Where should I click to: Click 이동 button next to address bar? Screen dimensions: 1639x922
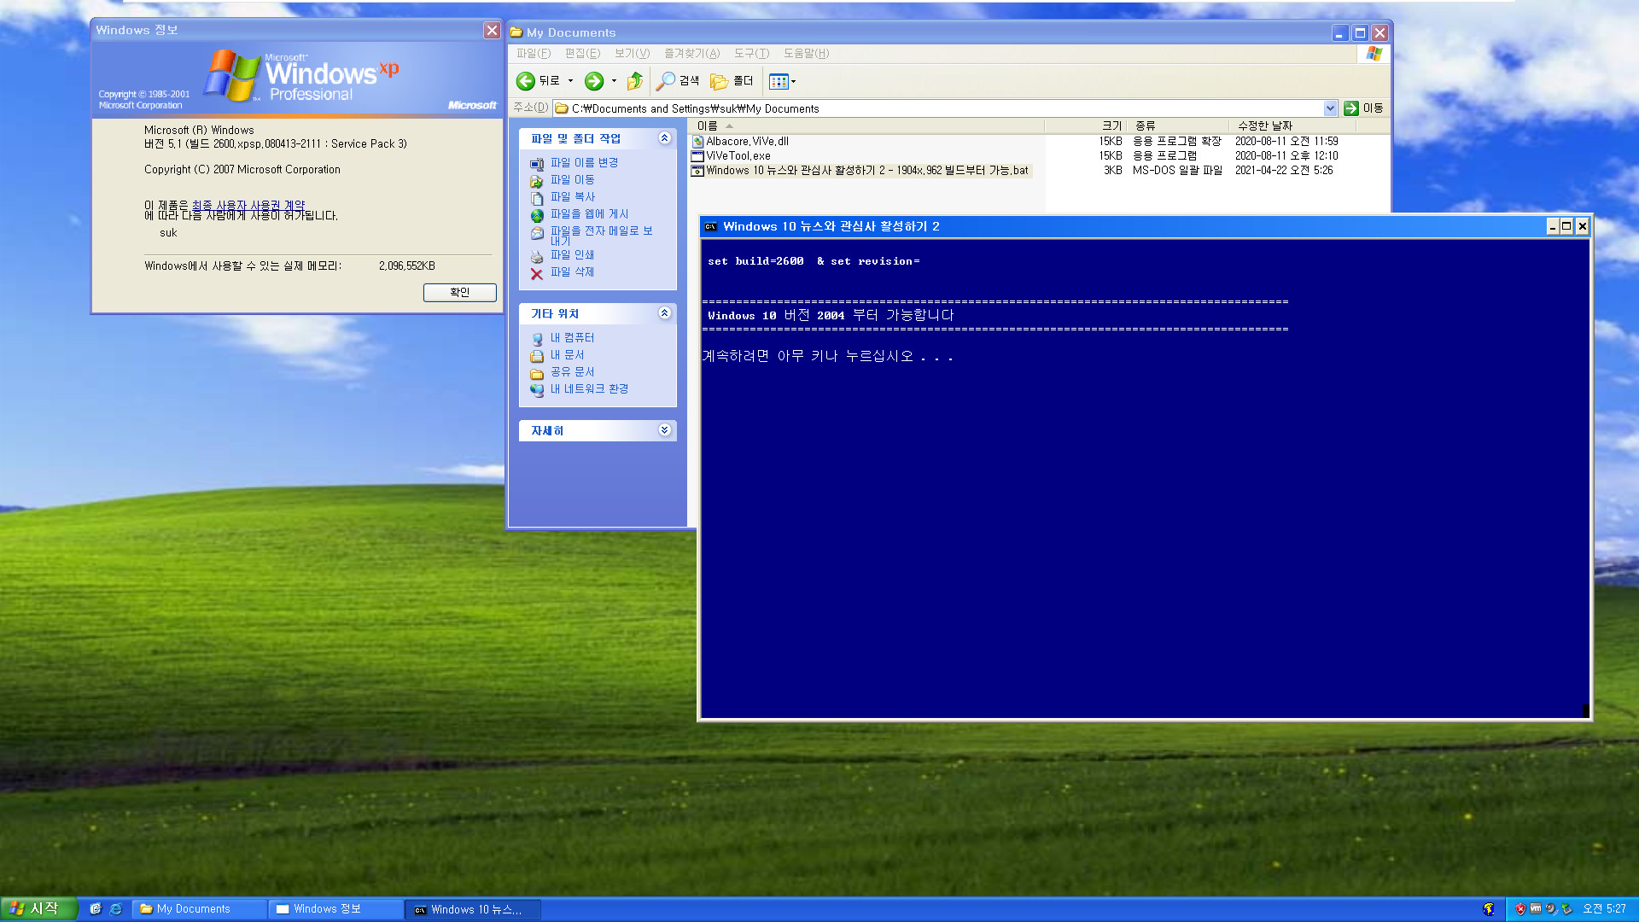1362,108
